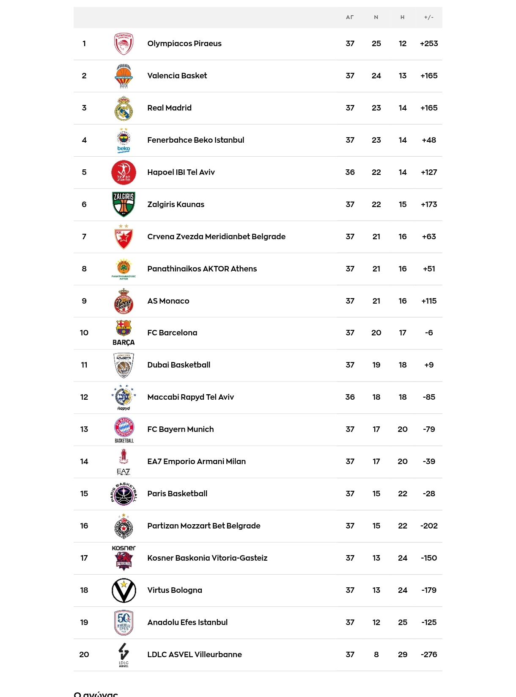The height and width of the screenshot is (697, 516).
Task: Open Anadolu Efes Istanbul team link
Action: click(x=187, y=622)
